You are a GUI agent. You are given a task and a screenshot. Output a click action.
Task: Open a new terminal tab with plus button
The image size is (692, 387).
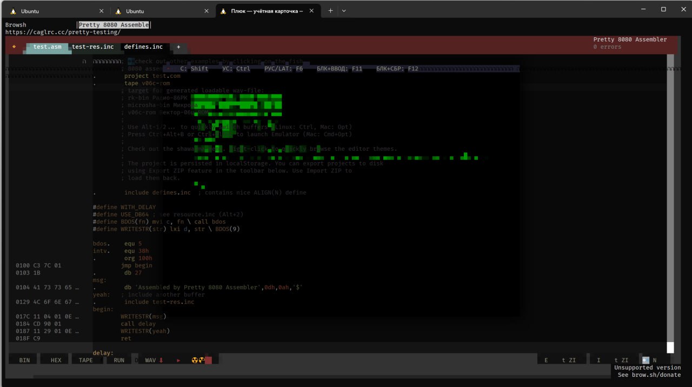[x=330, y=10]
